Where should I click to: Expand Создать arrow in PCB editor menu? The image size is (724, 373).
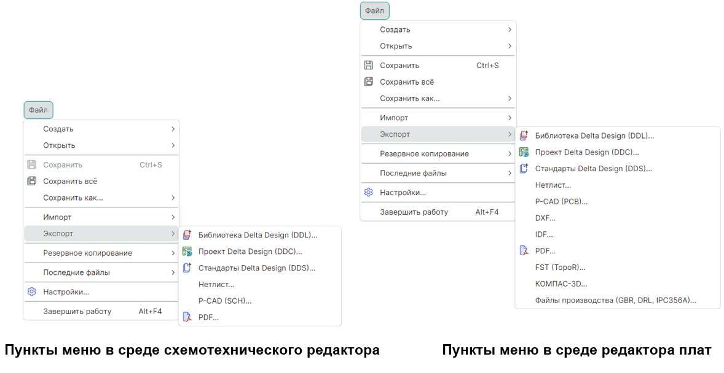click(x=510, y=29)
